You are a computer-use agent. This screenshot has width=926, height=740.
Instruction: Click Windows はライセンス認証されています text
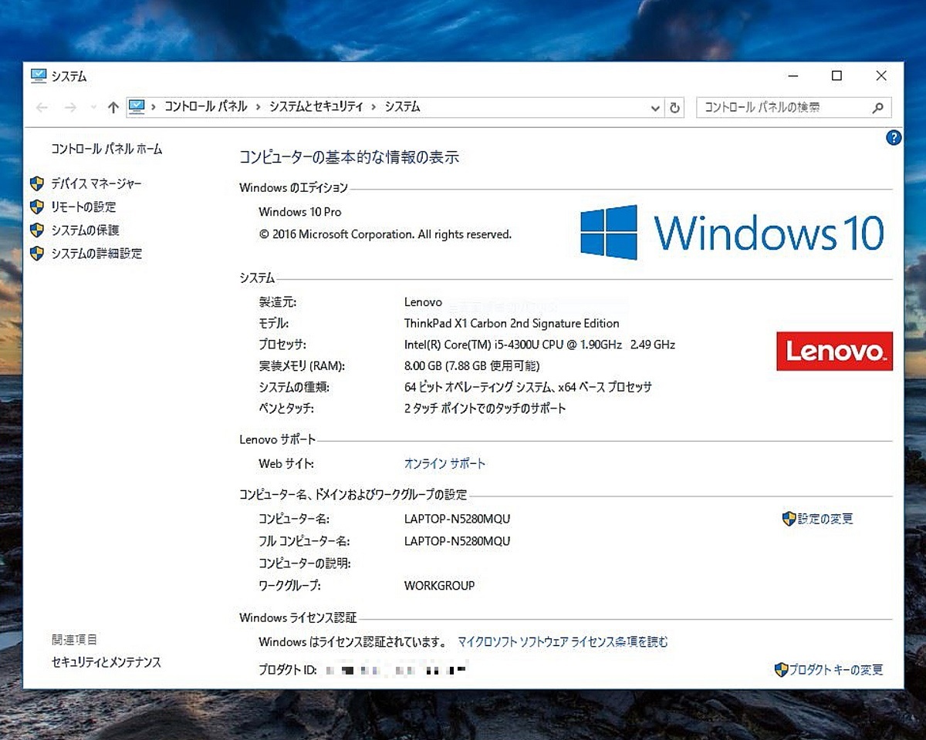click(353, 641)
